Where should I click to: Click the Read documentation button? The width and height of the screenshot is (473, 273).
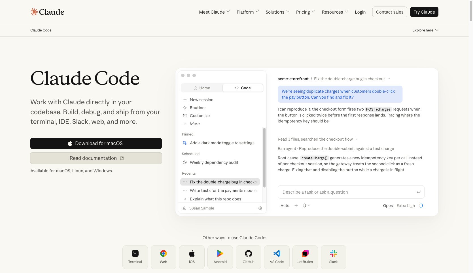[x=96, y=158]
